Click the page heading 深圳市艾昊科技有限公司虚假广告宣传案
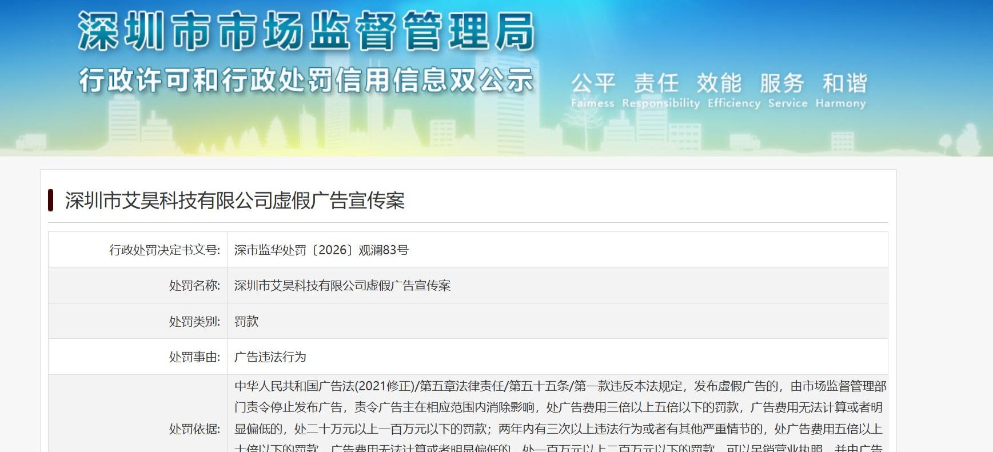The height and width of the screenshot is (452, 993). pyautogui.click(x=235, y=201)
